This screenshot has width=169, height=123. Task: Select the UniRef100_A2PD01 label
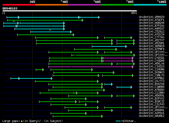pyautogui.click(x=152, y=113)
